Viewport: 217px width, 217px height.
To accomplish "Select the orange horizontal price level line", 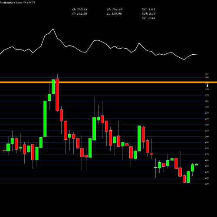I will coord(108,82).
